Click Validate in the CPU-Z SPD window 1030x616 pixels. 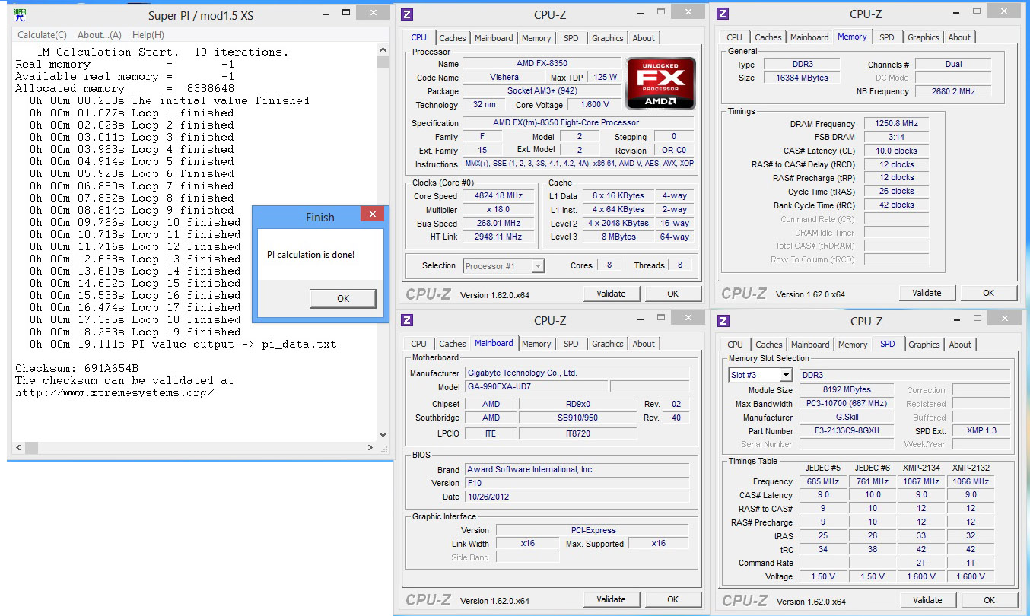[927, 600]
